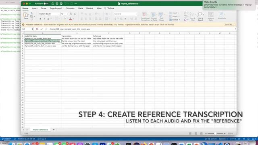Viewport: 258px width, 145px height.
Task: Expand the formula bar arrow
Action: click(235, 29)
